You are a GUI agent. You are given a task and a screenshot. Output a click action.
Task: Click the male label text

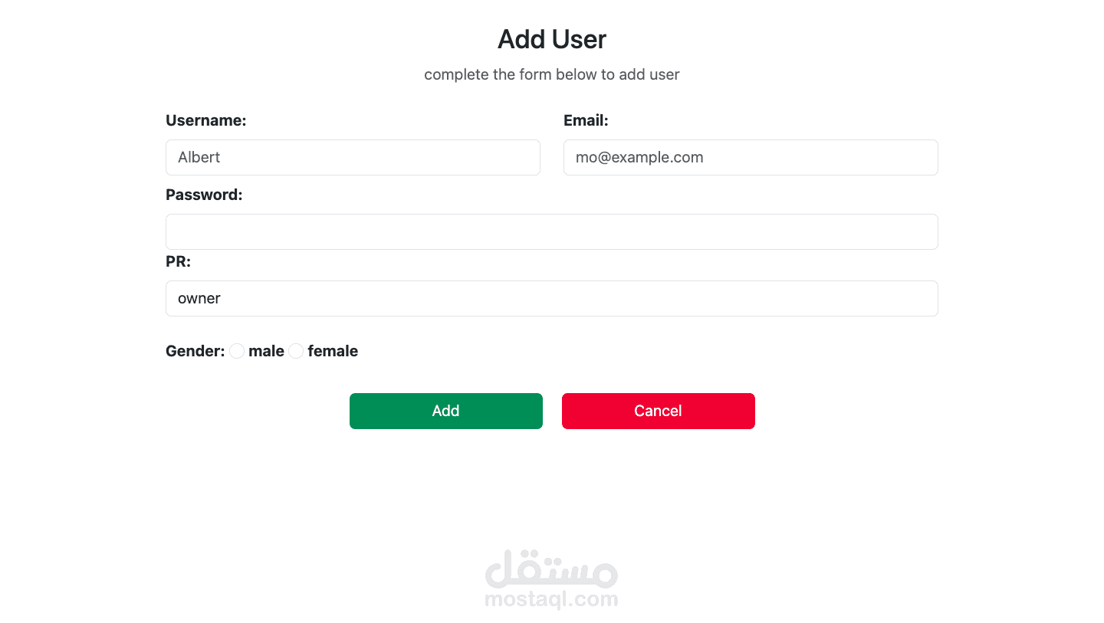(x=266, y=351)
